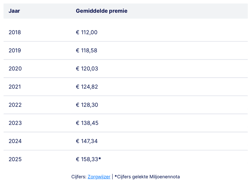Viewport: 251px width, 188px height.
Task: Select the 2019 year cell
Action: click(15, 50)
